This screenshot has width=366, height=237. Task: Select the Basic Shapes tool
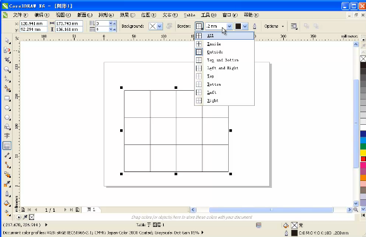pyautogui.click(x=7, y=127)
